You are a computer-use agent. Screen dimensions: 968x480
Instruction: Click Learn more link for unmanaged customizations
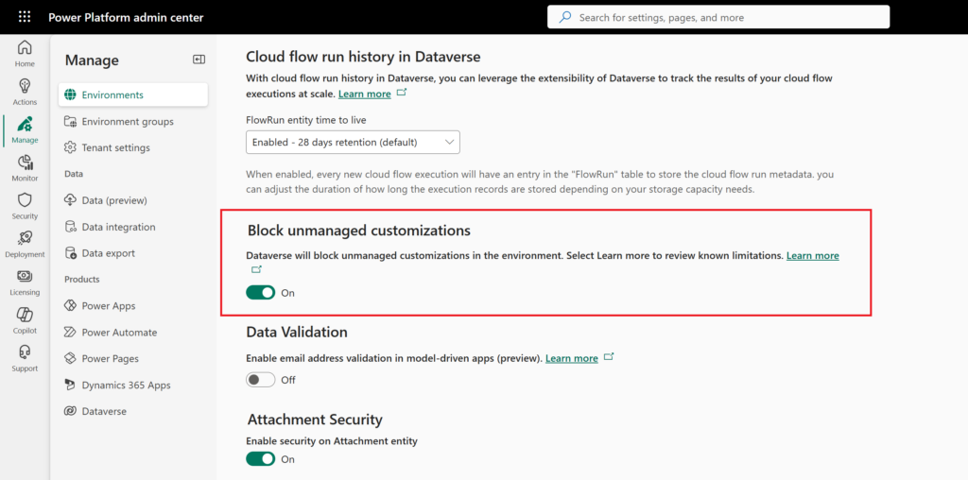coord(812,255)
